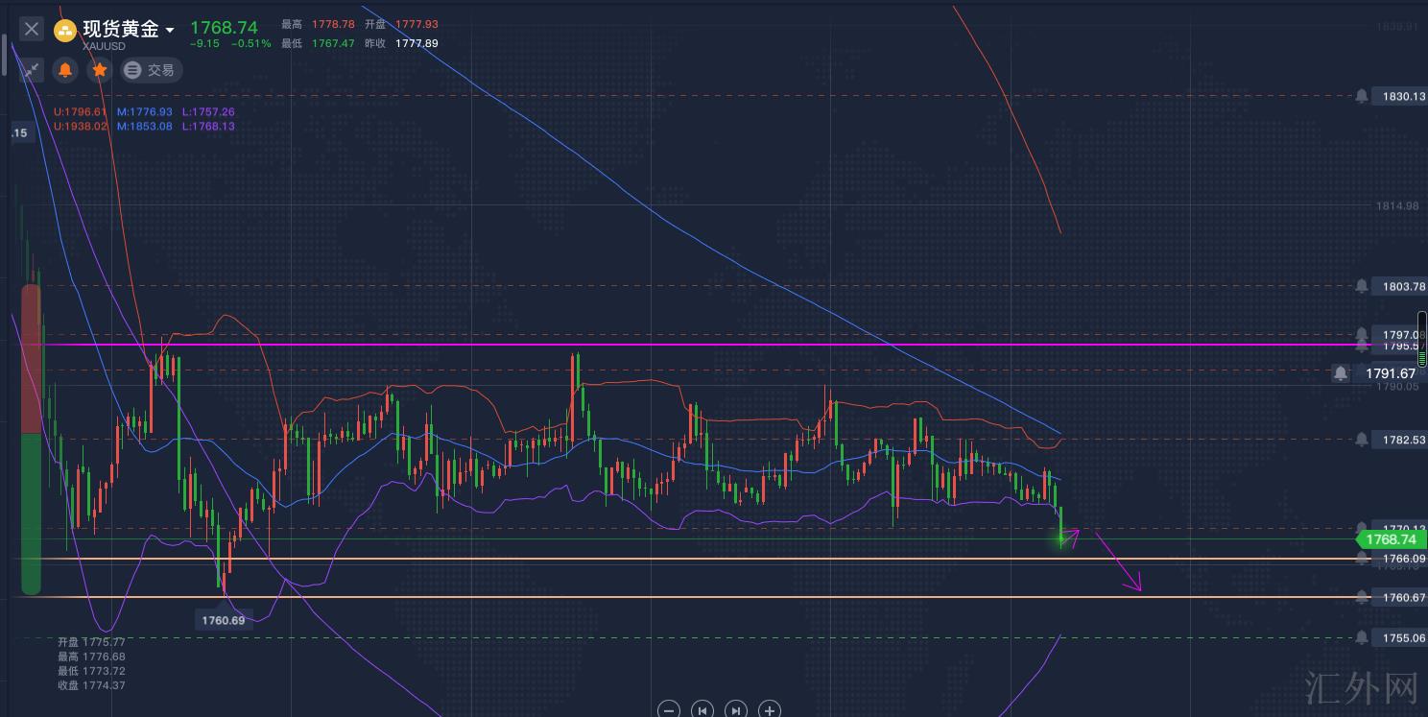Click the bell at price alert 1755.06
This screenshot has width=1428, height=717.
1362,637
